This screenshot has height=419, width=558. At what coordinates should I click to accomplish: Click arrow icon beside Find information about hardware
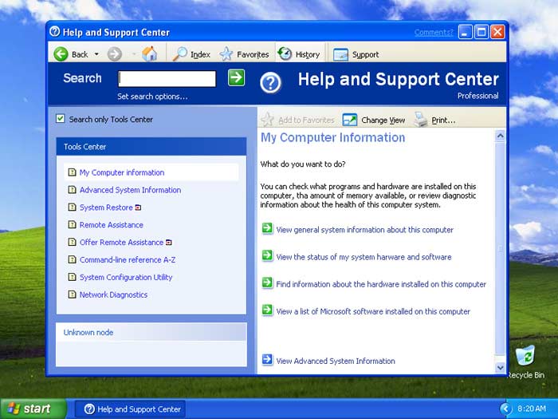click(267, 283)
